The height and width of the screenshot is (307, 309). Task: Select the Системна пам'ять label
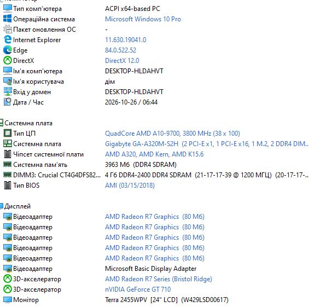click(x=40, y=165)
